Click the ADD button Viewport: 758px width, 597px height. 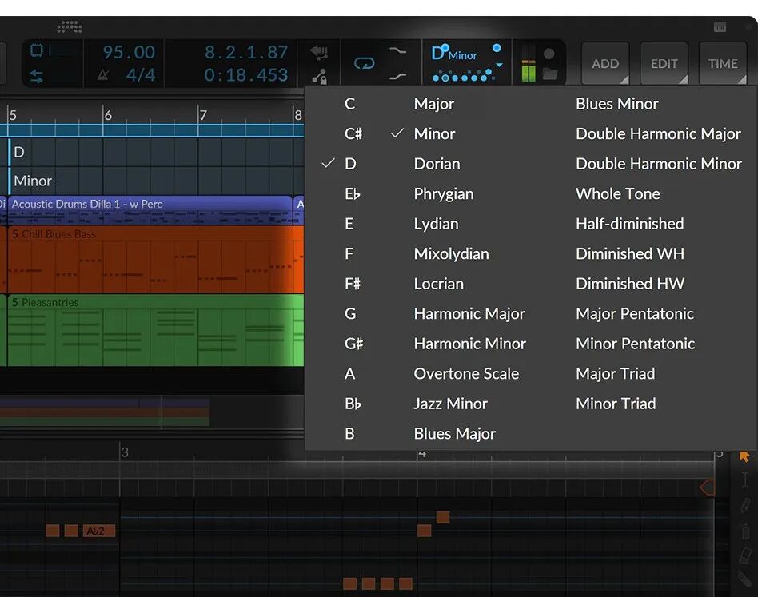pyautogui.click(x=605, y=63)
